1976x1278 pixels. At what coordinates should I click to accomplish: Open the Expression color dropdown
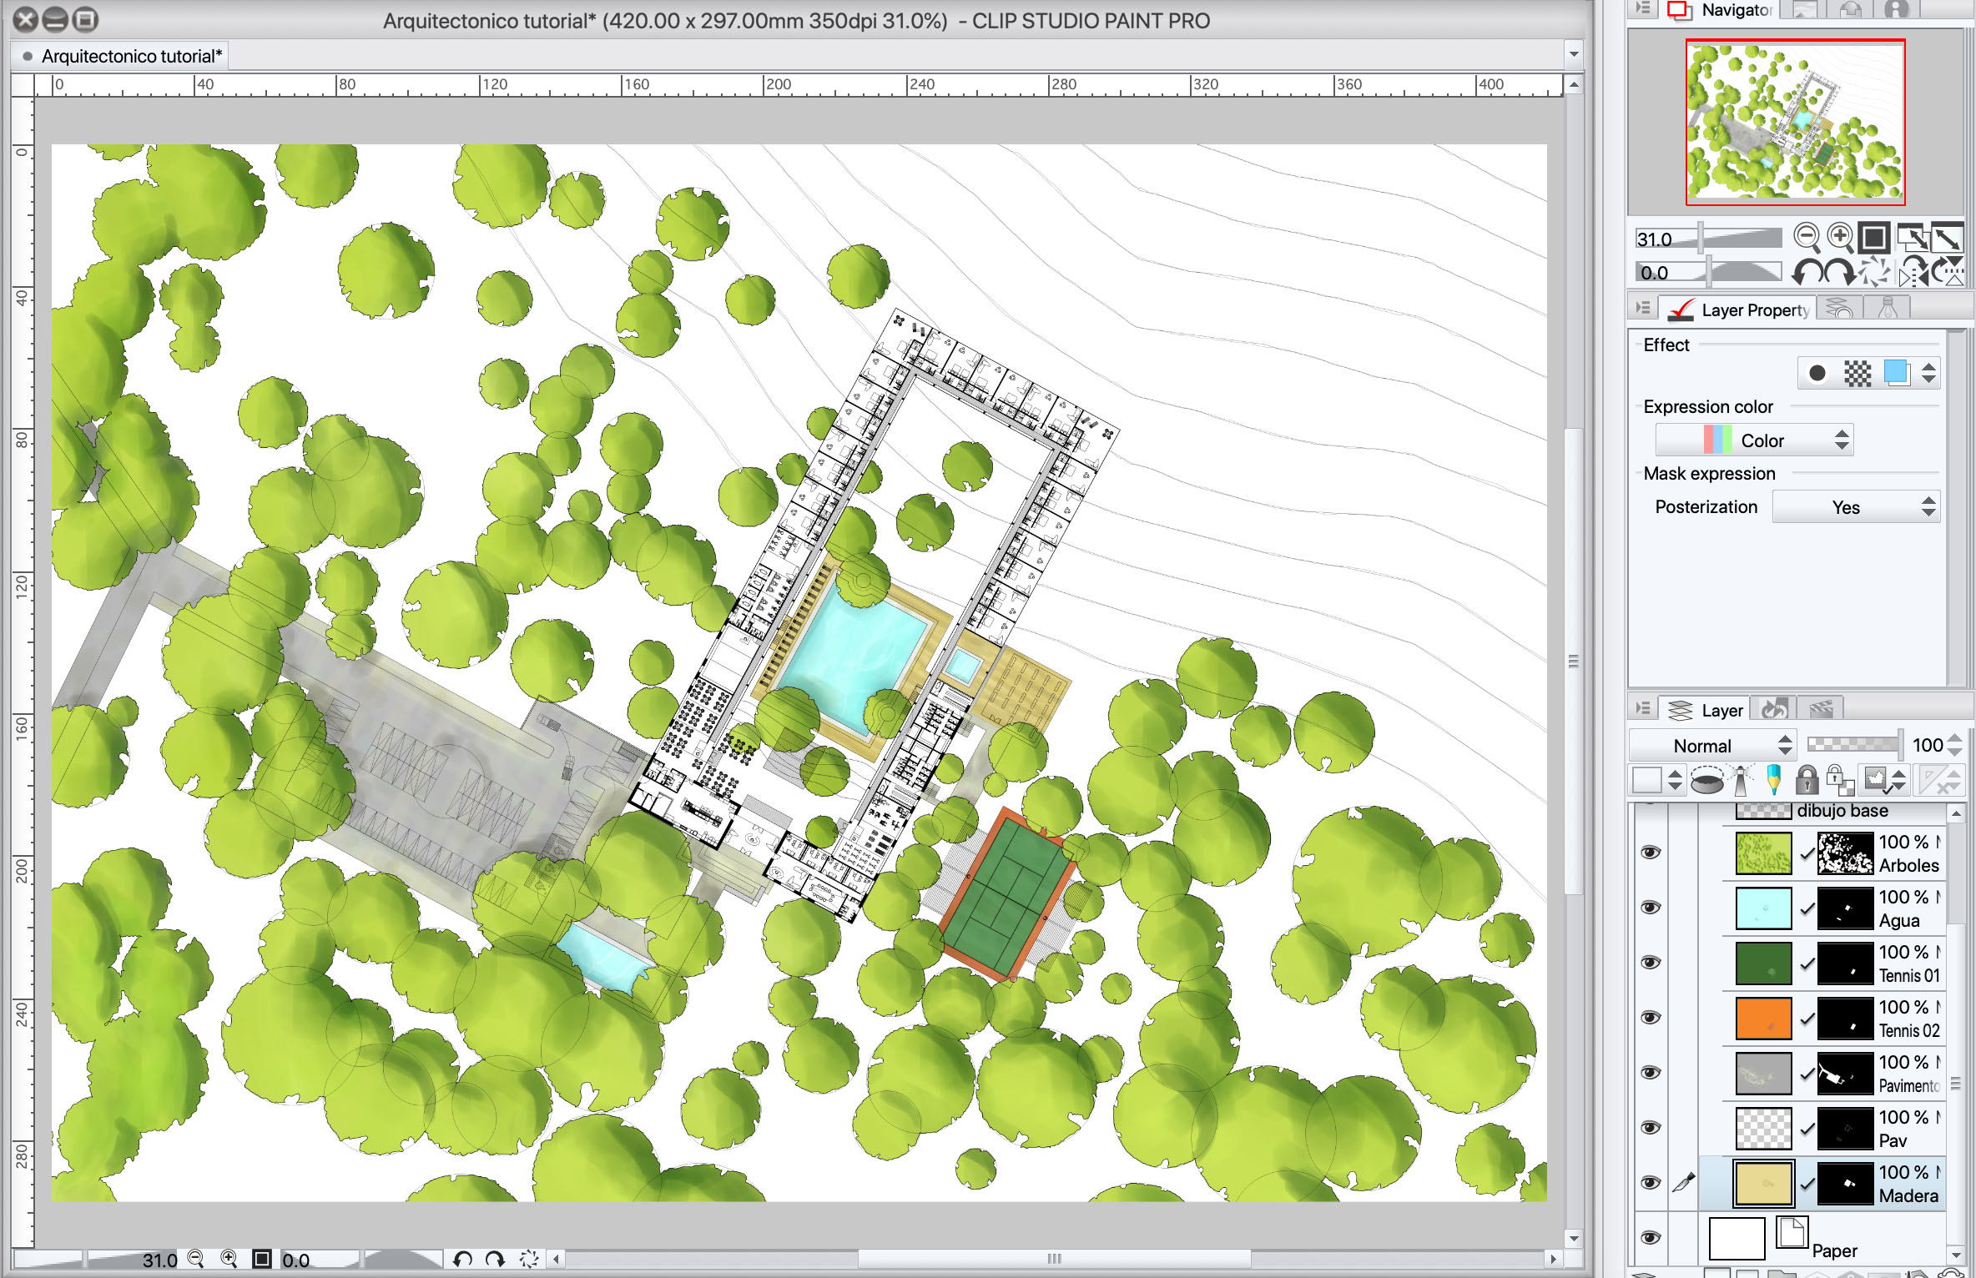[1754, 440]
